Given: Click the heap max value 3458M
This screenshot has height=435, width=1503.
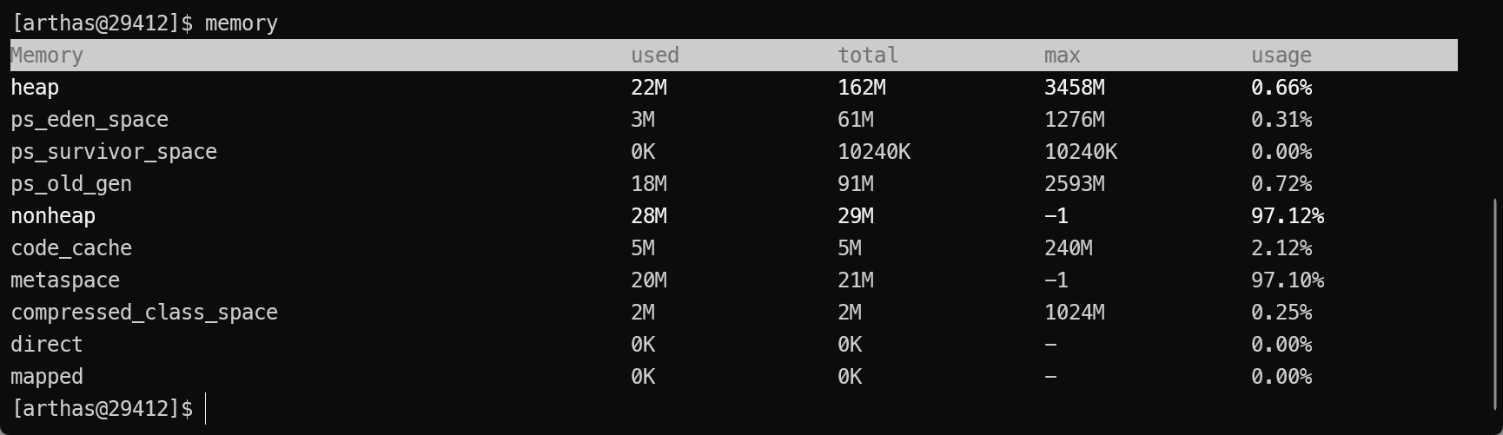Looking at the screenshot, I should [x=1074, y=88].
